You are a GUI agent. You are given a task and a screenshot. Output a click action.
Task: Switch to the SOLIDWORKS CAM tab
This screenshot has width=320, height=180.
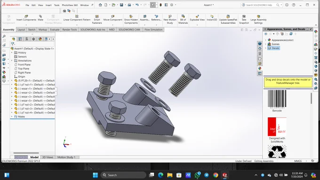(x=129, y=30)
